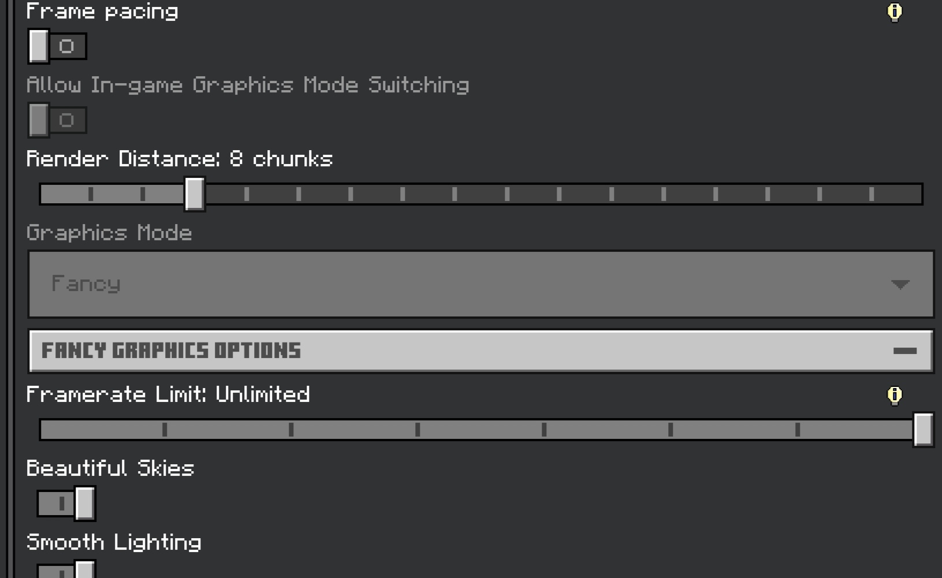Click the first tick on Render Distance slider
This screenshot has height=578, width=942.
91,194
